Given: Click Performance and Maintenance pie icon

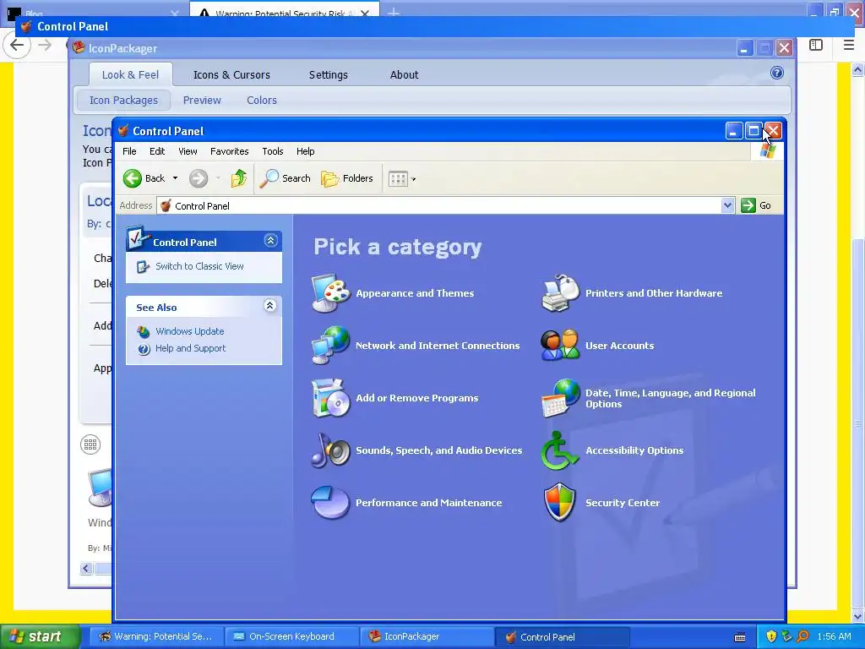Looking at the screenshot, I should click(330, 502).
